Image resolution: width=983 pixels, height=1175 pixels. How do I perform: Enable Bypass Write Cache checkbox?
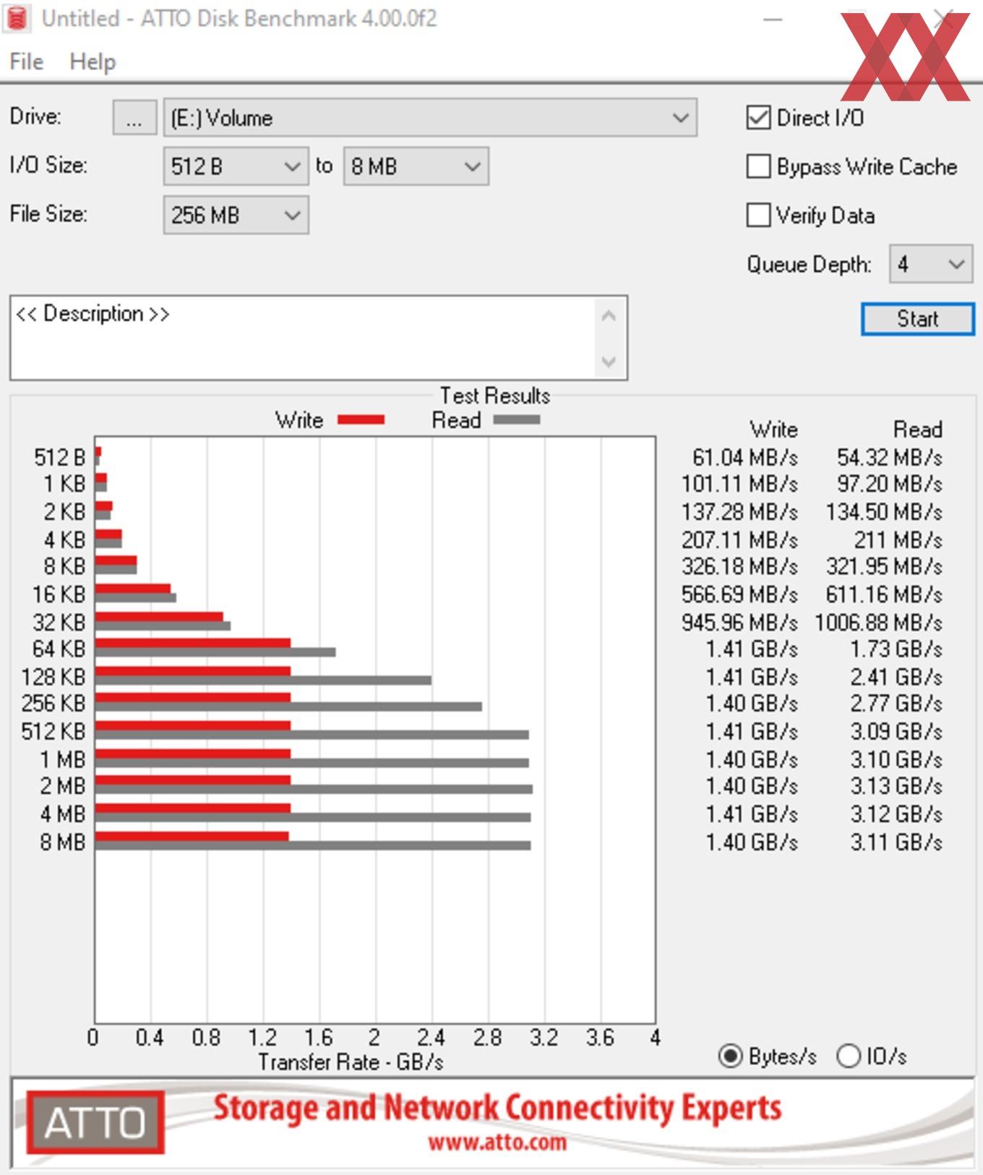[758, 166]
